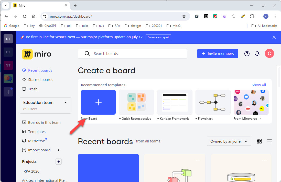281x182 pixels.
Task: Open the key bookmarks folder
Action: [29, 26]
